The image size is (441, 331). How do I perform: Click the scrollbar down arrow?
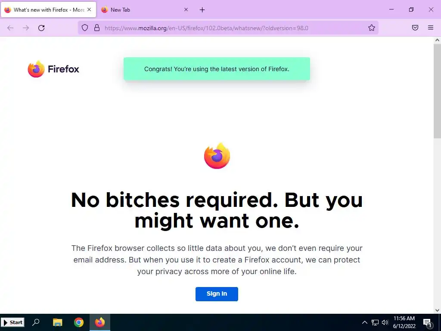[x=437, y=310]
